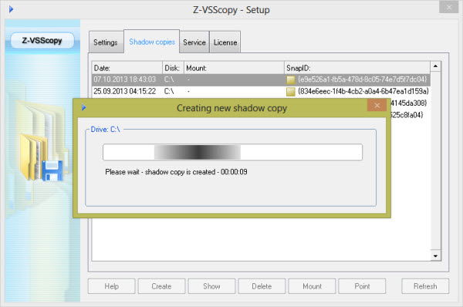Image resolution: width=463 pixels, height=307 pixels.
Task: Click the Delete button
Action: (x=262, y=286)
